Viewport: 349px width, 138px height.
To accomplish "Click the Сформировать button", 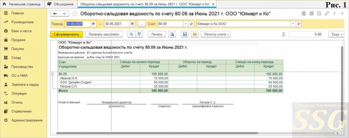I will pos(66,34).
